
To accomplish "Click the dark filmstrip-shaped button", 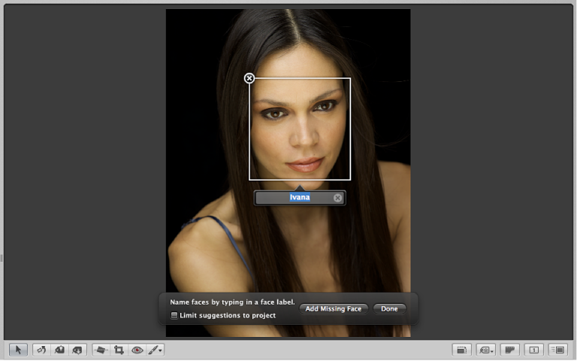I will pyautogui.click(x=509, y=350).
